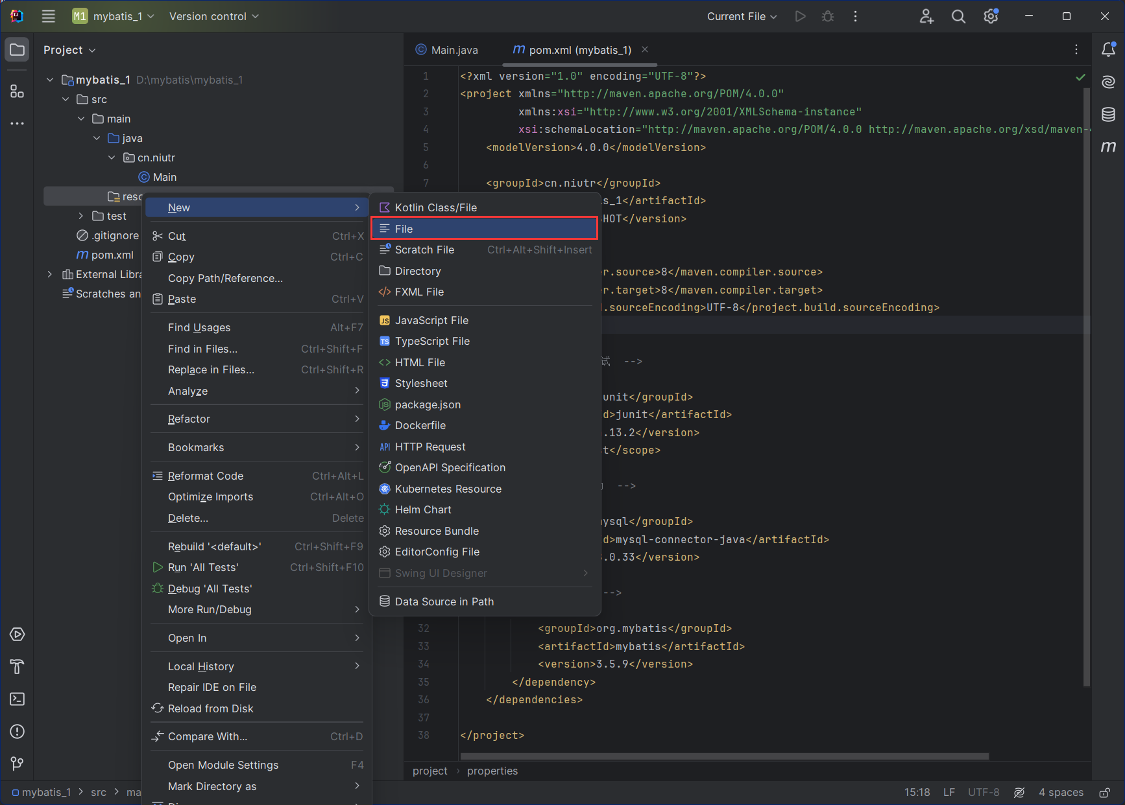Screen dimensions: 1125x805
Task: Click the Search Everywhere magnifier icon
Action: 958,17
